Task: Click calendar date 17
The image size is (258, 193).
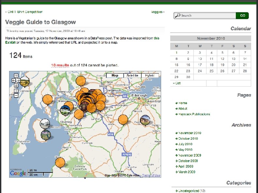Action: 200,65
